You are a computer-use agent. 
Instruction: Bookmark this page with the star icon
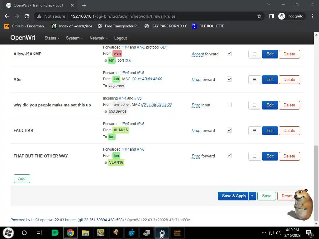click(x=259, y=16)
